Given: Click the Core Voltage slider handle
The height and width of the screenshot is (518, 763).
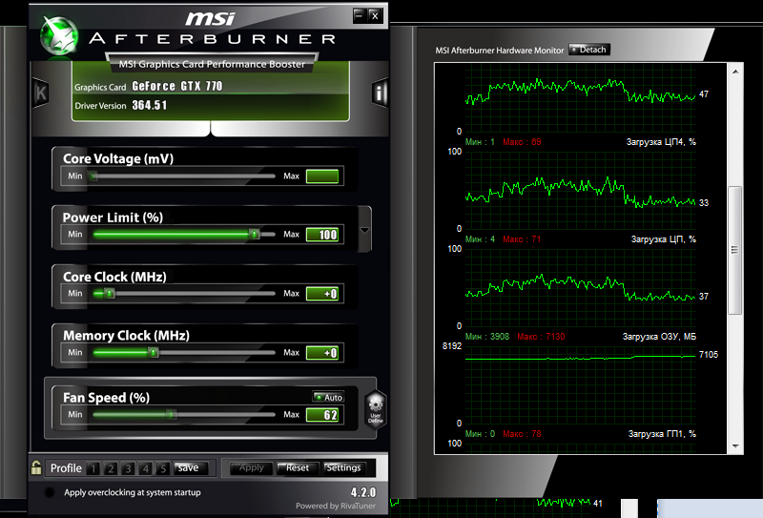Looking at the screenshot, I should 93,176.
